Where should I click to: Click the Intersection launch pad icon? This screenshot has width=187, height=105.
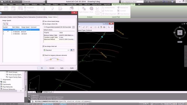(118, 8)
